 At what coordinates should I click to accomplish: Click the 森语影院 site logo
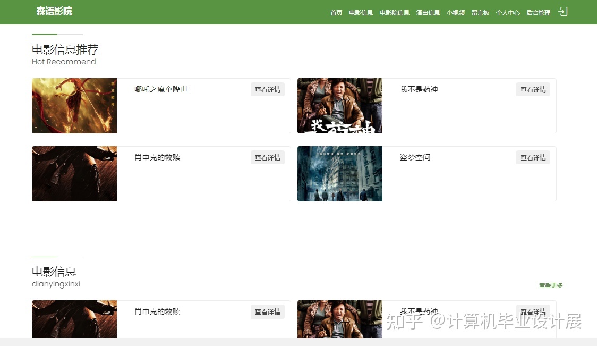[x=54, y=12]
